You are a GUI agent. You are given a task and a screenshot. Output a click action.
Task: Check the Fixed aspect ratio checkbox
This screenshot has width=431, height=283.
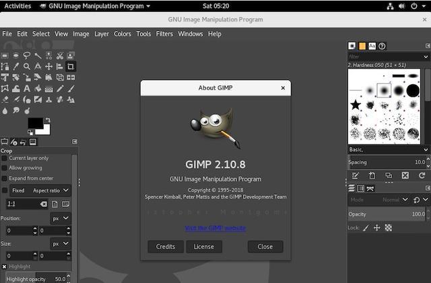(5, 190)
